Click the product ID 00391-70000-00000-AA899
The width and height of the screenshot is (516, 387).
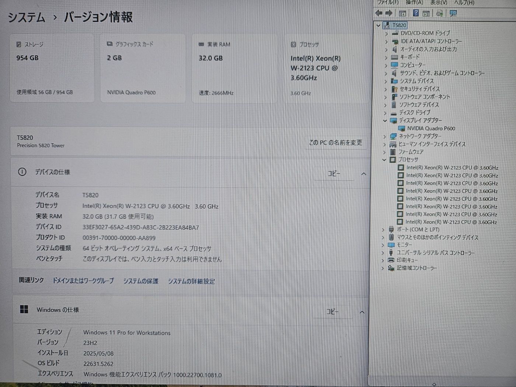[x=119, y=238]
